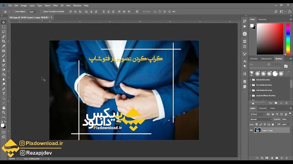The height and width of the screenshot is (164, 293).
Task: Select the Path Selection tool
Action: [4, 98]
